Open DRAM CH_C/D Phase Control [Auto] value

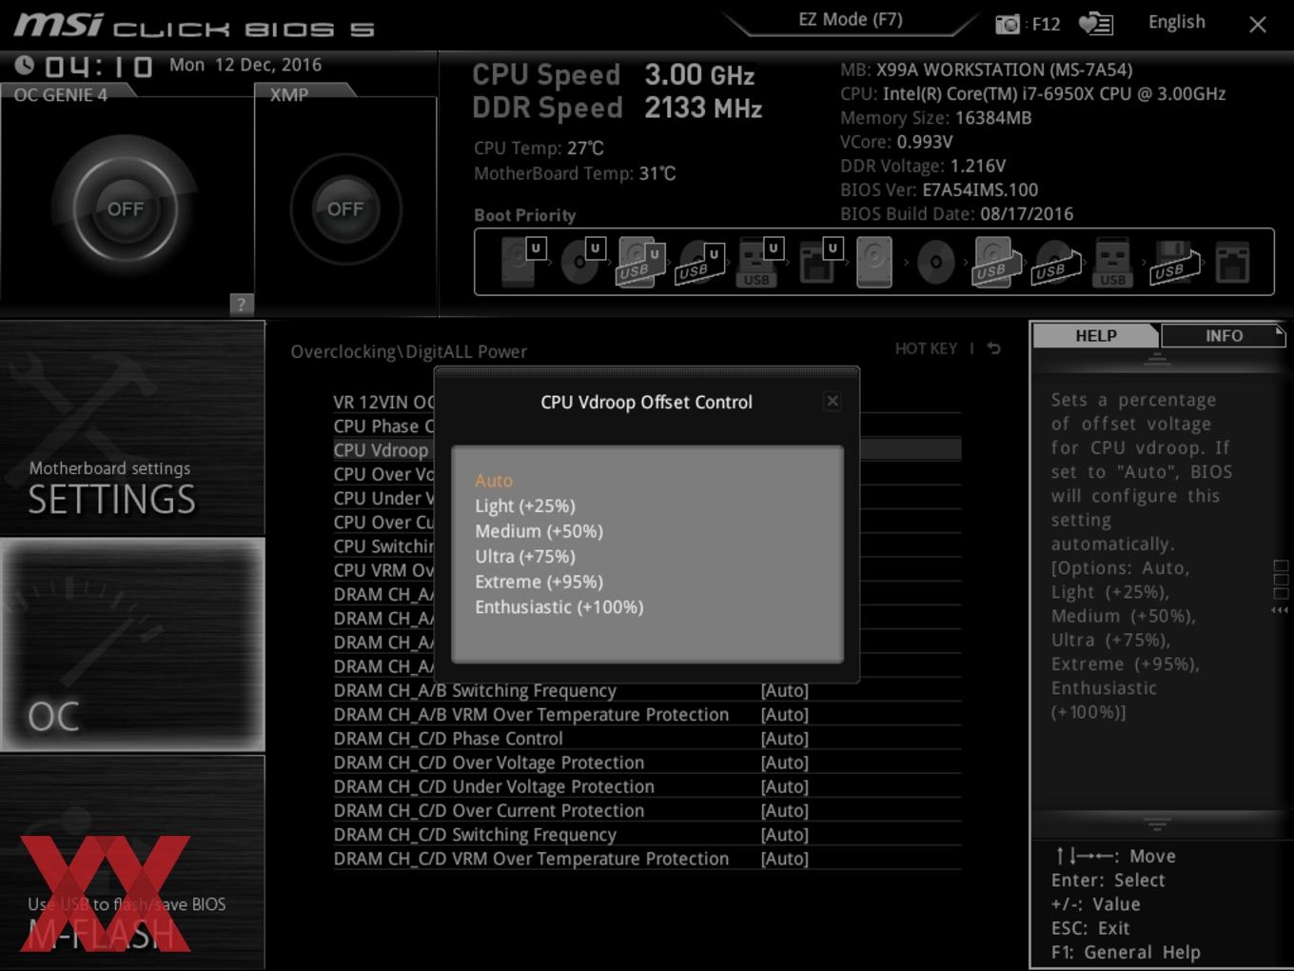[784, 739]
